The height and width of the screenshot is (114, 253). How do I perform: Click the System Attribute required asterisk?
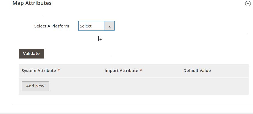click(x=59, y=71)
